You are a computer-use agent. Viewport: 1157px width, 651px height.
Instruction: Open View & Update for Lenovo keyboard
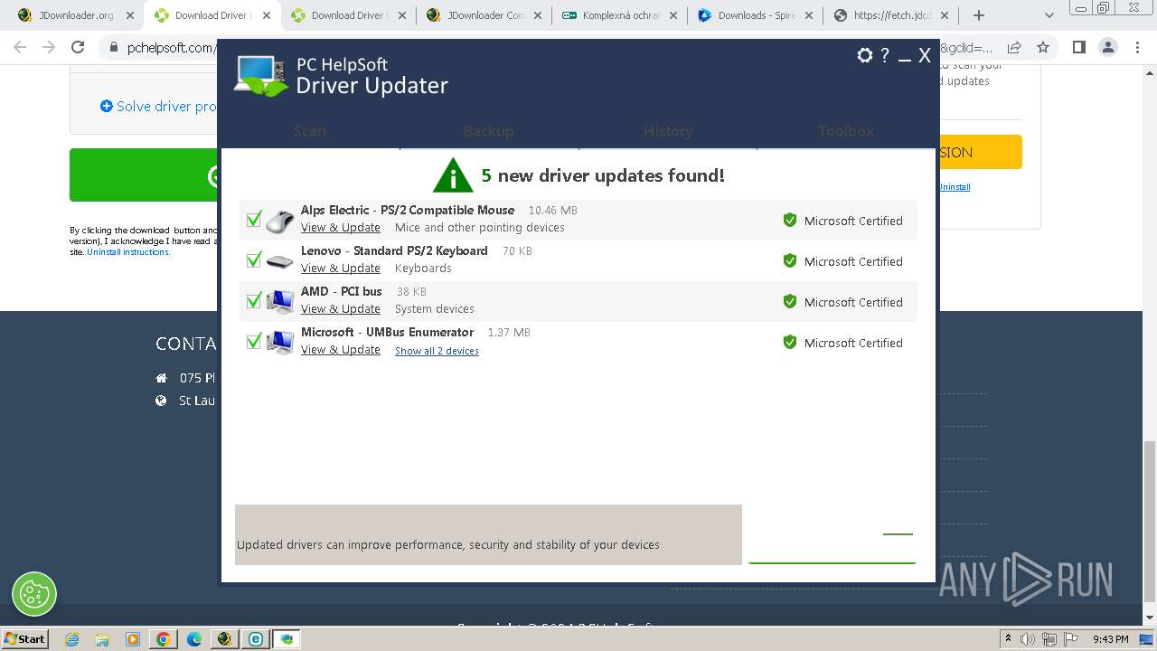[x=341, y=269]
